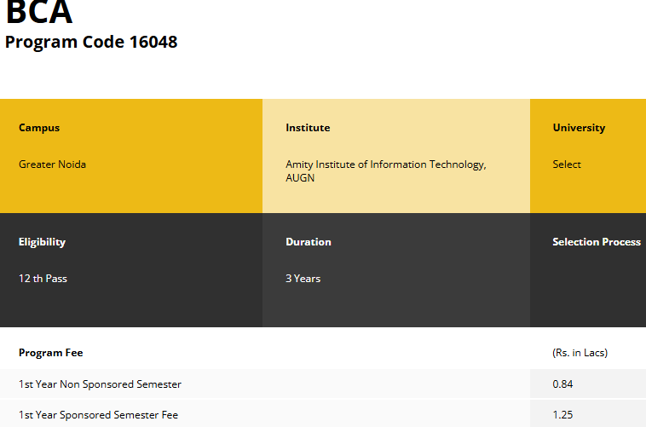Click the Duration heading
The width and height of the screenshot is (646, 427).
pos(309,242)
